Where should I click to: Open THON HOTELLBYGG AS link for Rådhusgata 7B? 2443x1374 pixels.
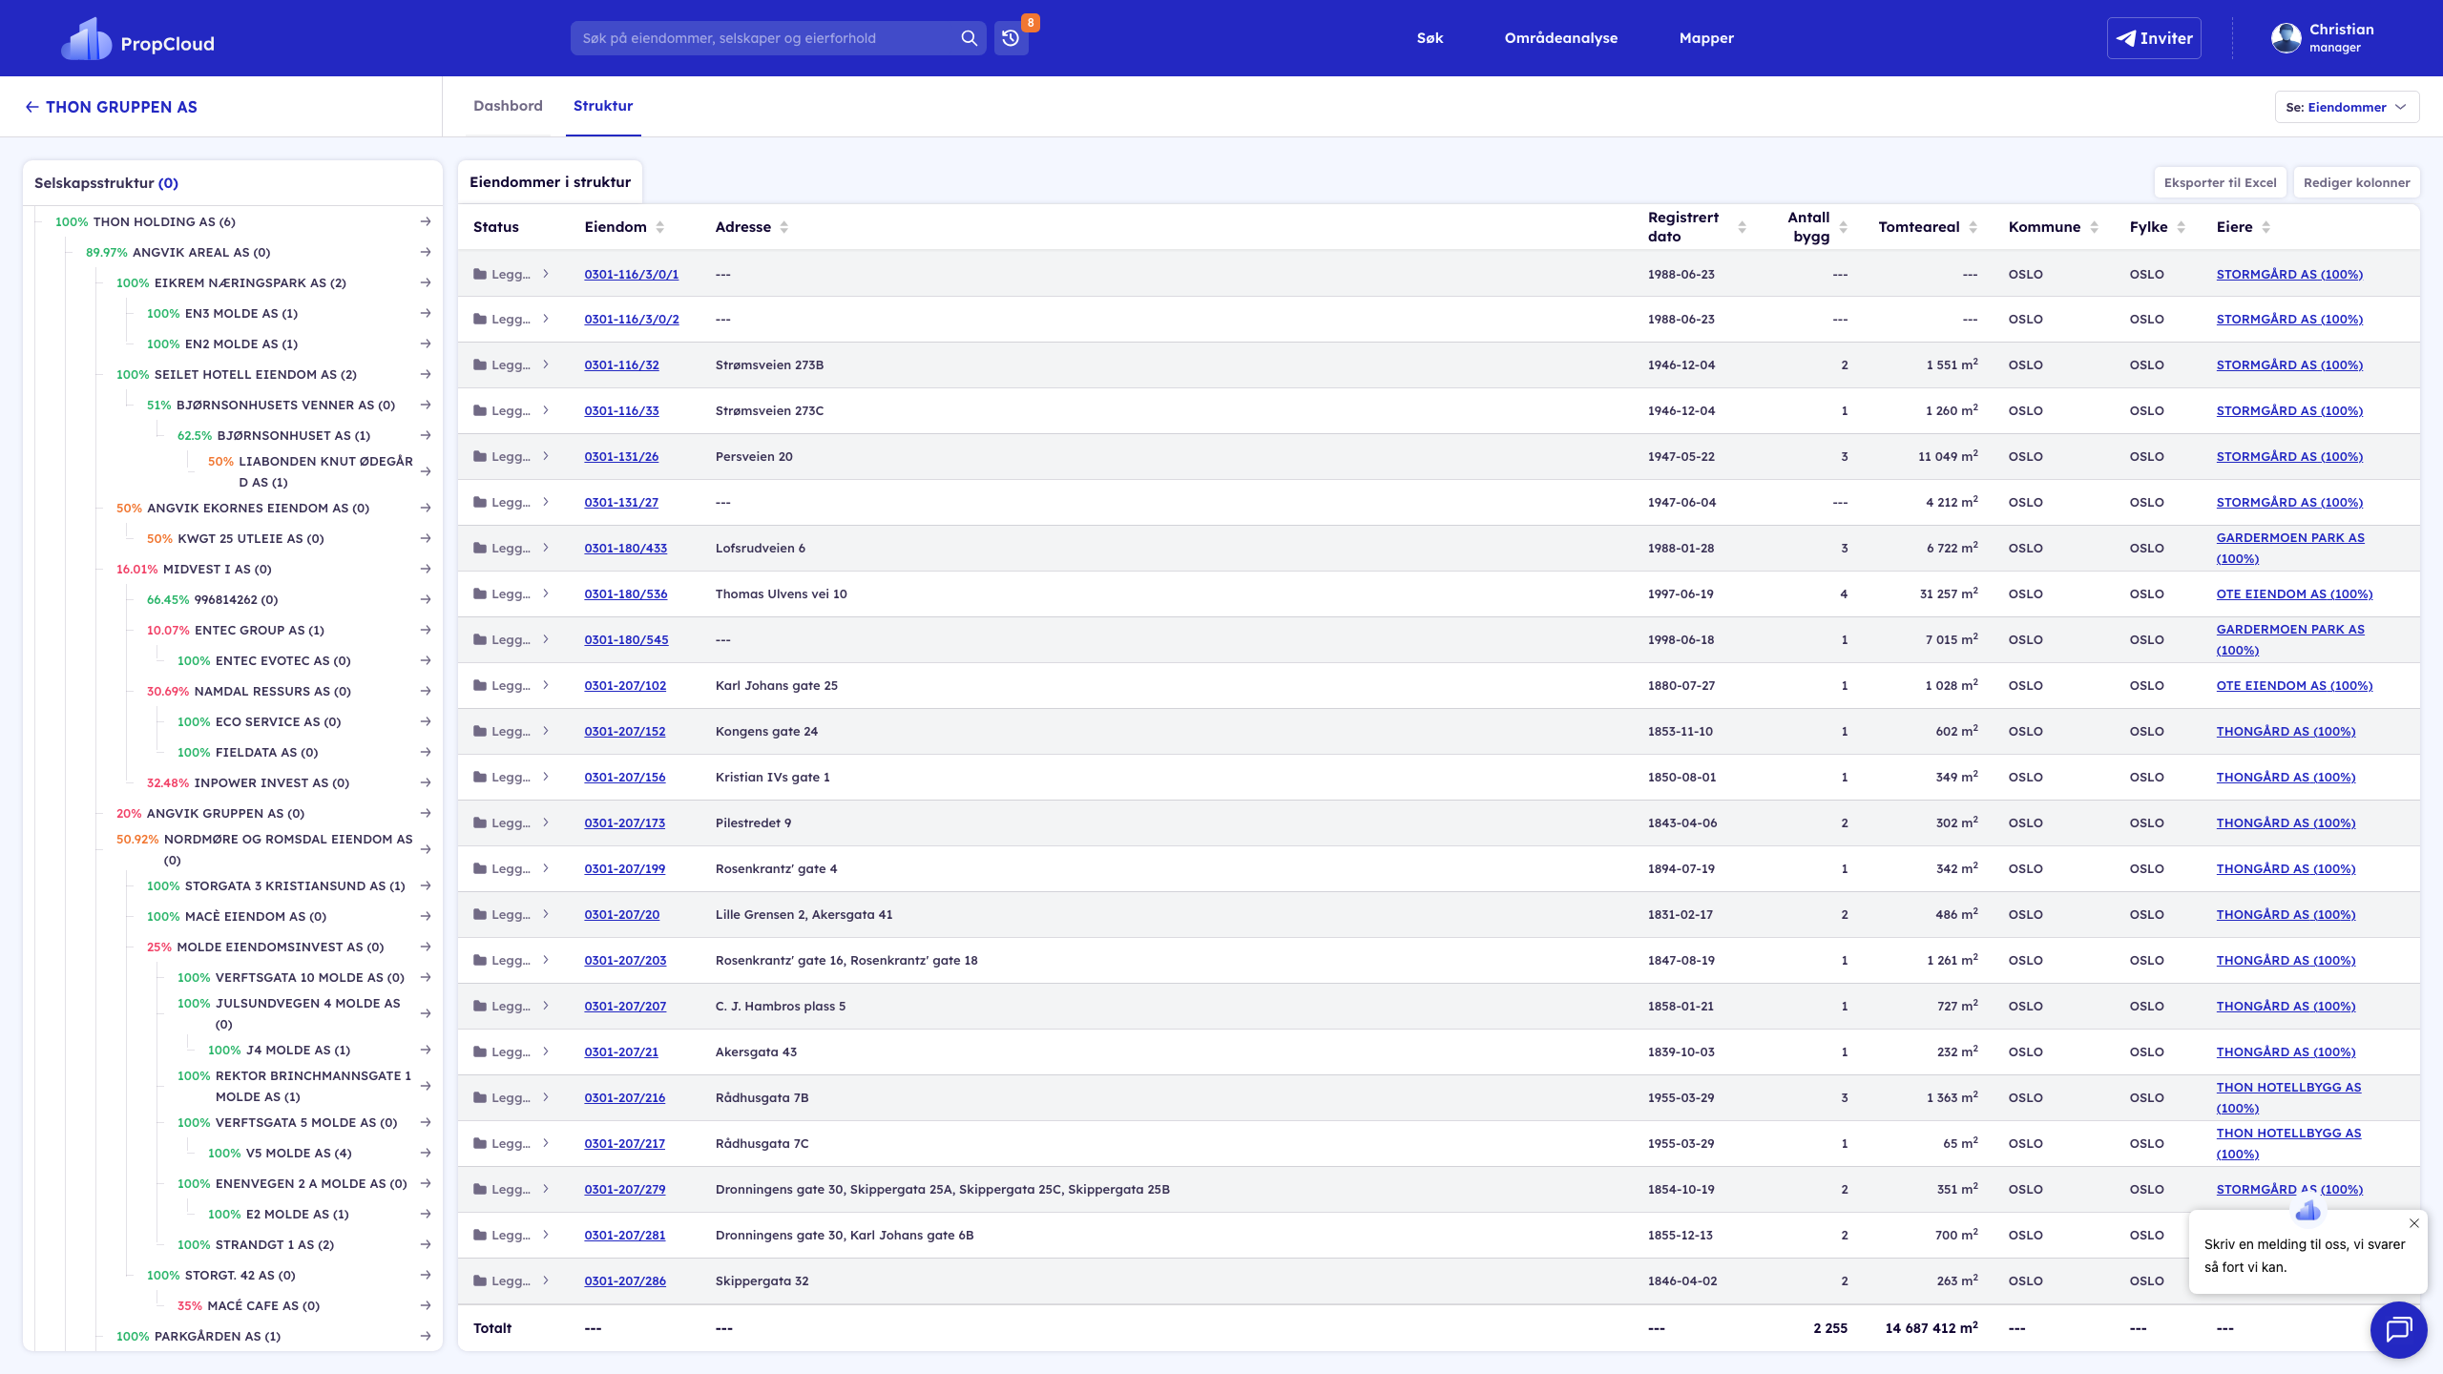(2288, 1097)
